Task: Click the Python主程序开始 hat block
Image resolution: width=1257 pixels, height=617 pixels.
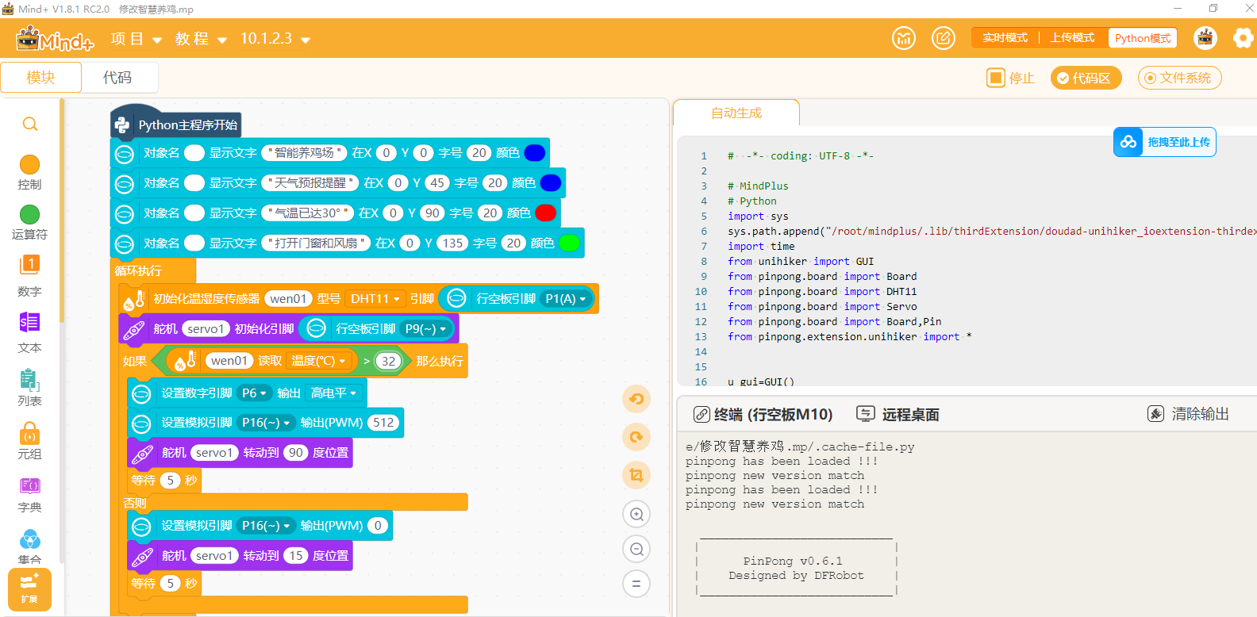Action: point(175,125)
